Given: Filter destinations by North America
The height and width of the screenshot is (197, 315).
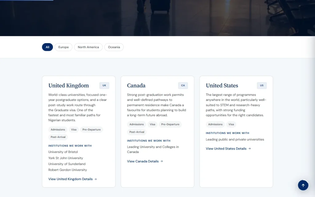Looking at the screenshot, I should (x=88, y=47).
